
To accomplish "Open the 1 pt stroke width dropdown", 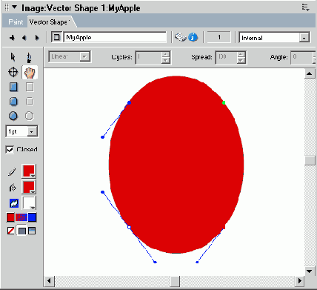I will 31,131.
